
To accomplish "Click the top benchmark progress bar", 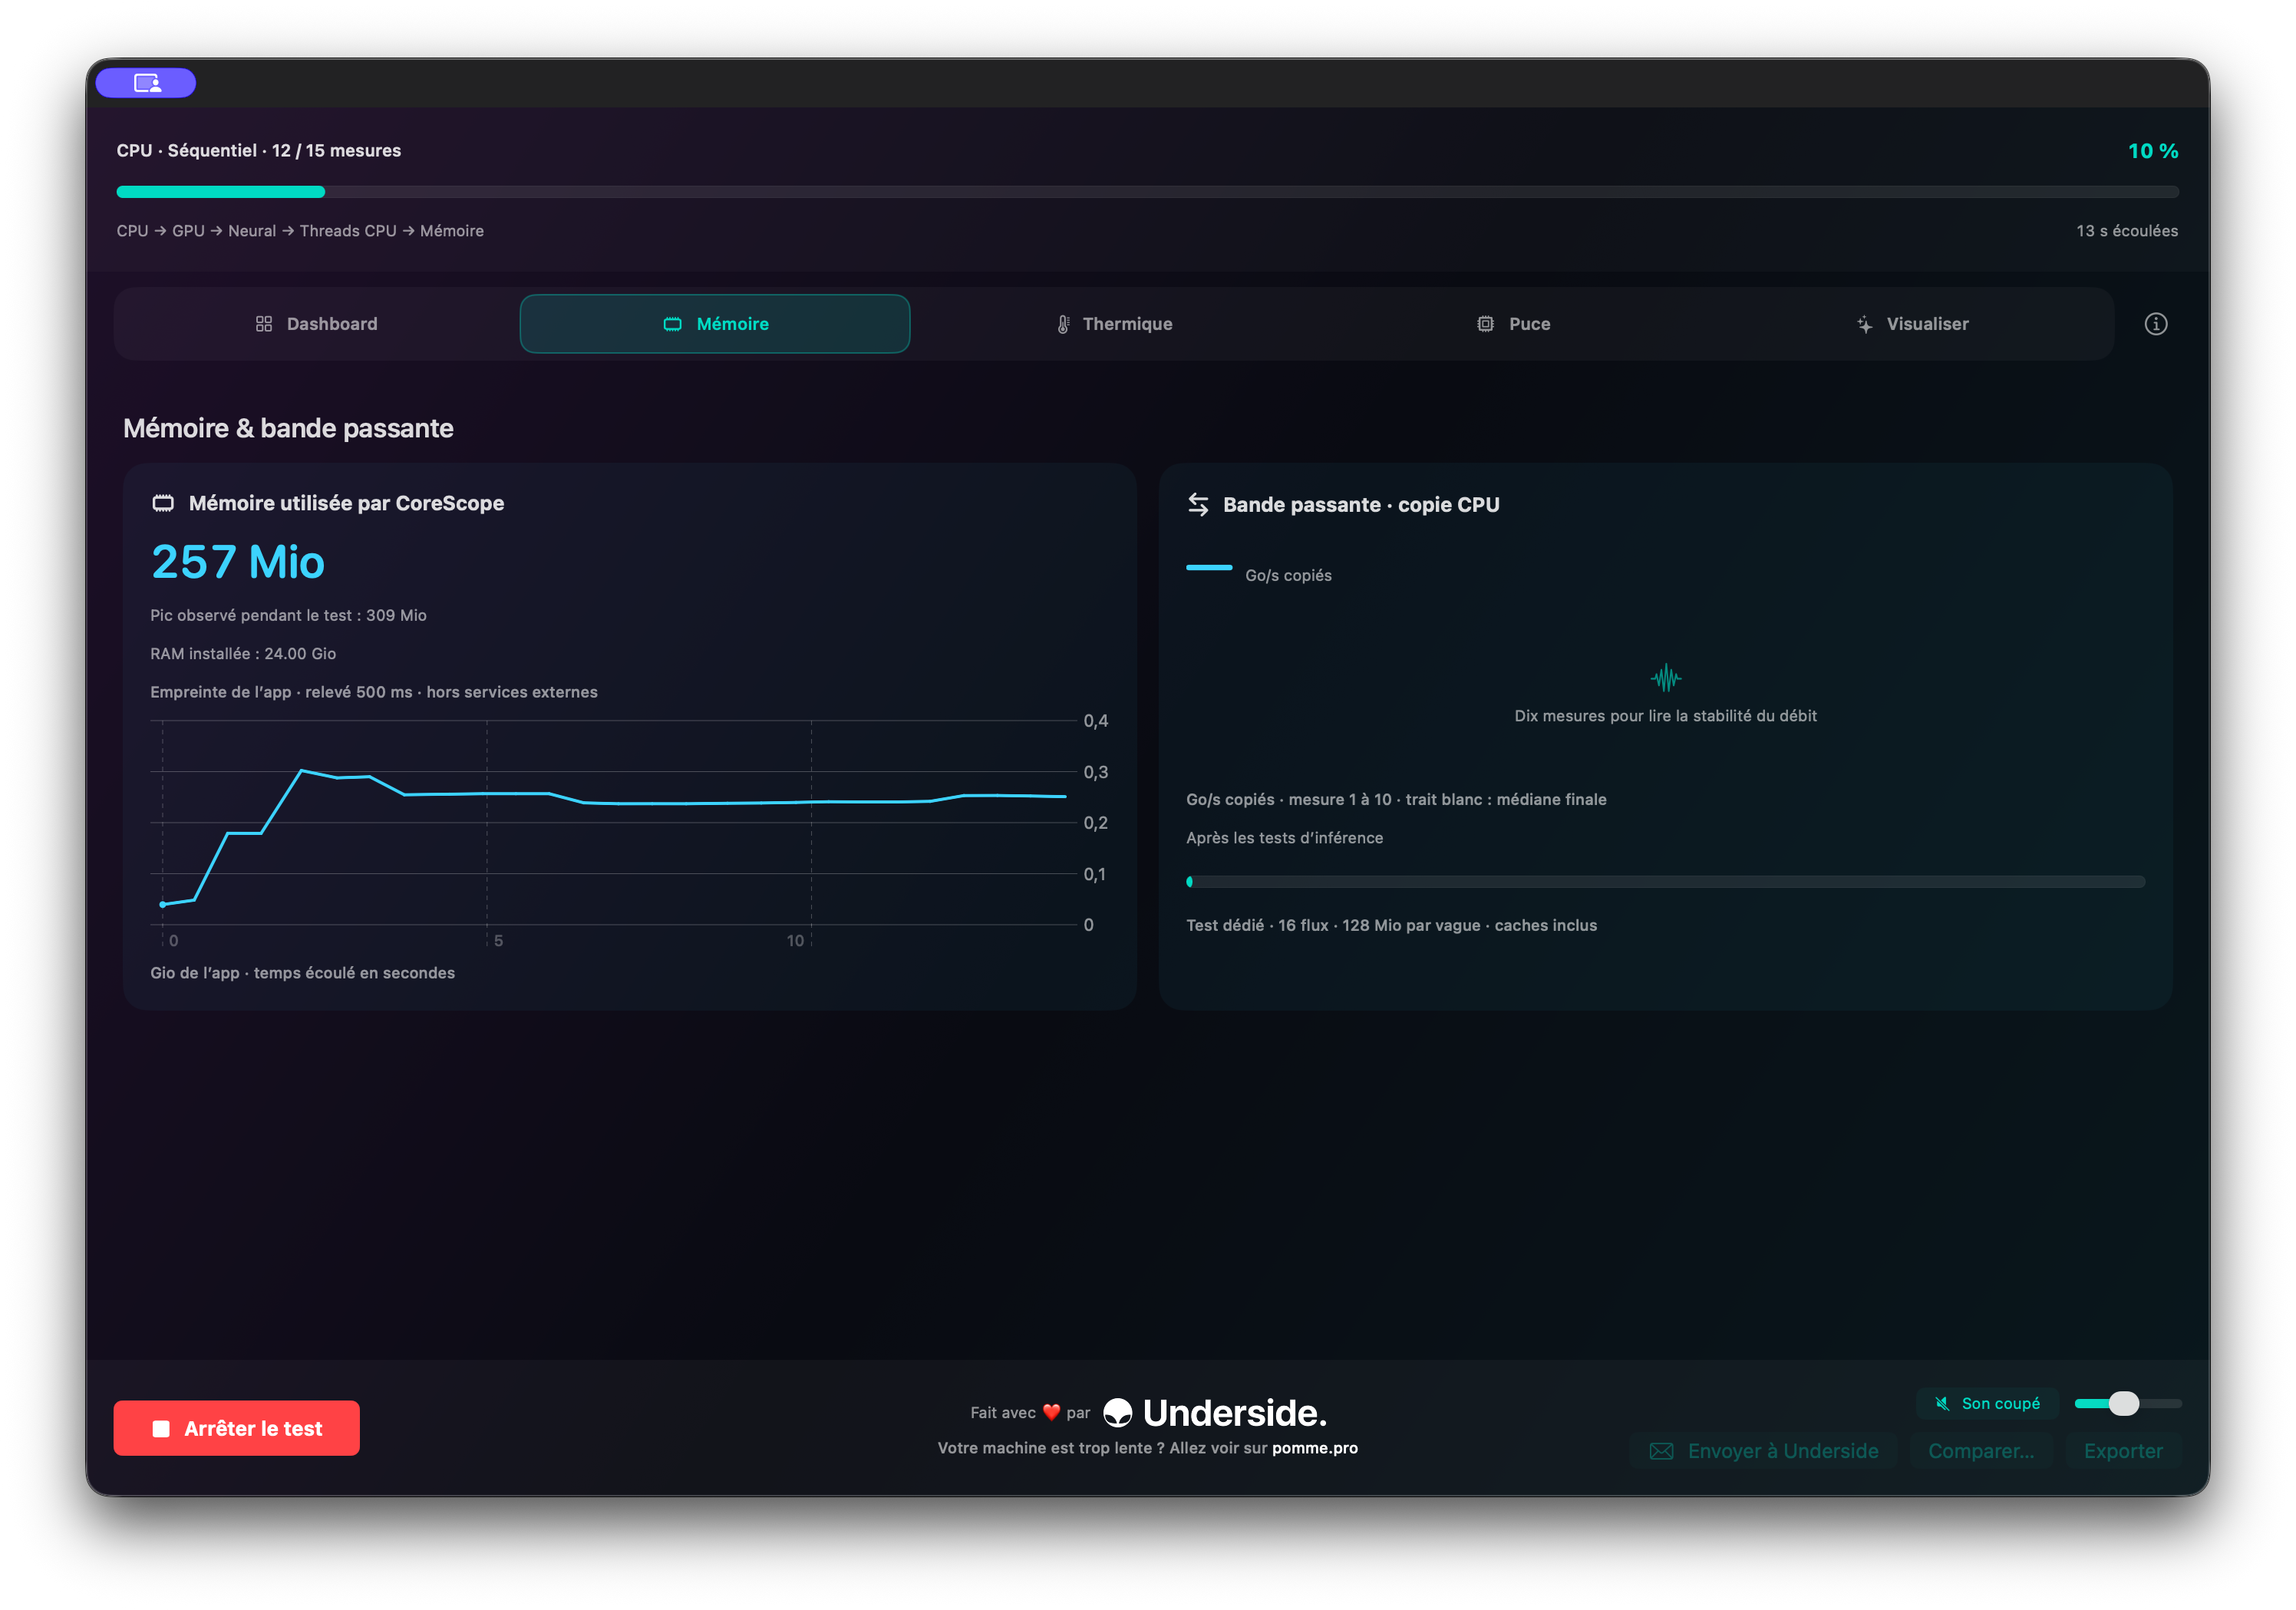I will (x=1147, y=191).
